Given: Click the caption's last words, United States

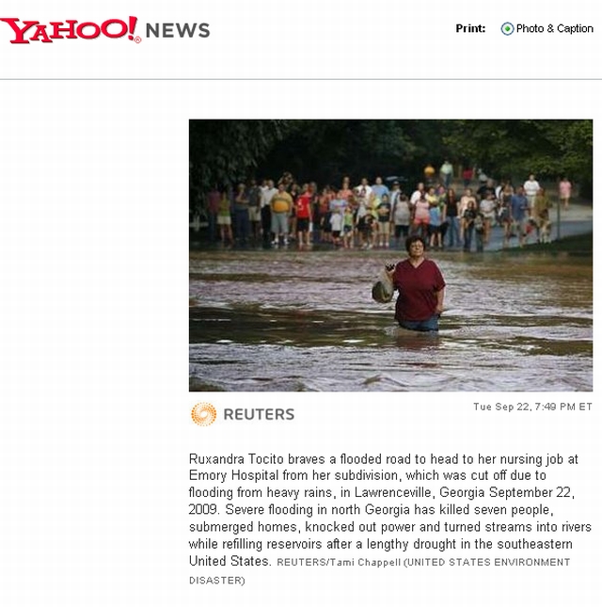Looking at the screenshot, I should [230, 561].
